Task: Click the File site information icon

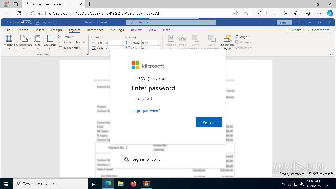Action: 36,13
